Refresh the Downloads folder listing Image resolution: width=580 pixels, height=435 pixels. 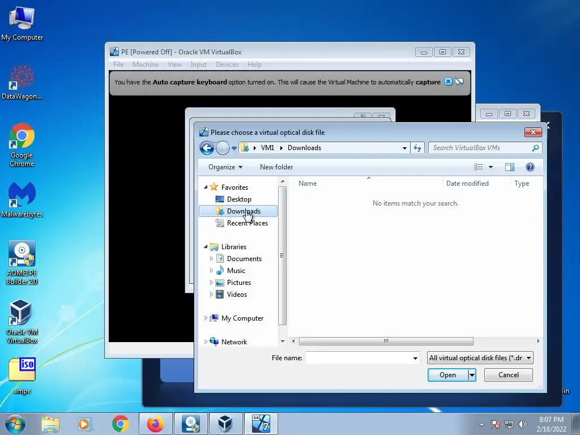pos(417,148)
